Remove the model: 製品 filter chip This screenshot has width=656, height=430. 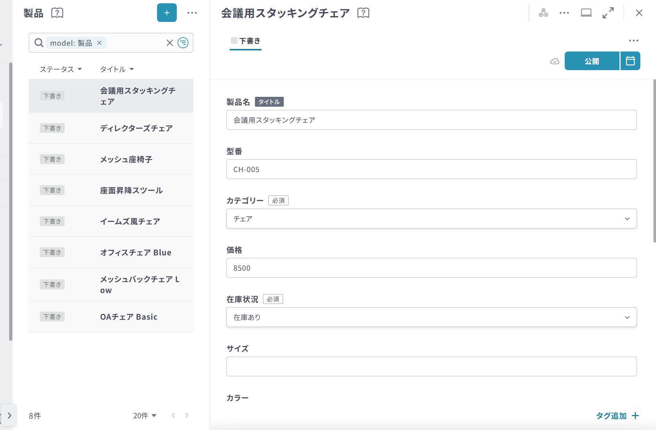coord(99,43)
